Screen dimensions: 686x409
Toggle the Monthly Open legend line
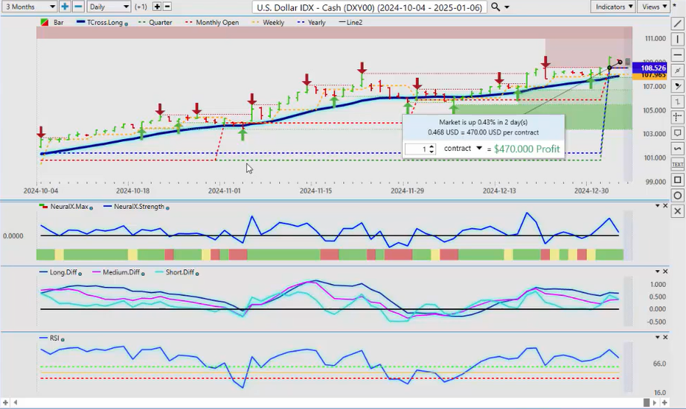click(216, 22)
